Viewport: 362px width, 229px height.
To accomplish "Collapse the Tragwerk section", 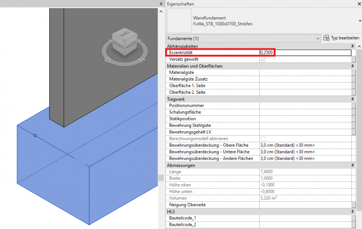I will click(352, 99).
